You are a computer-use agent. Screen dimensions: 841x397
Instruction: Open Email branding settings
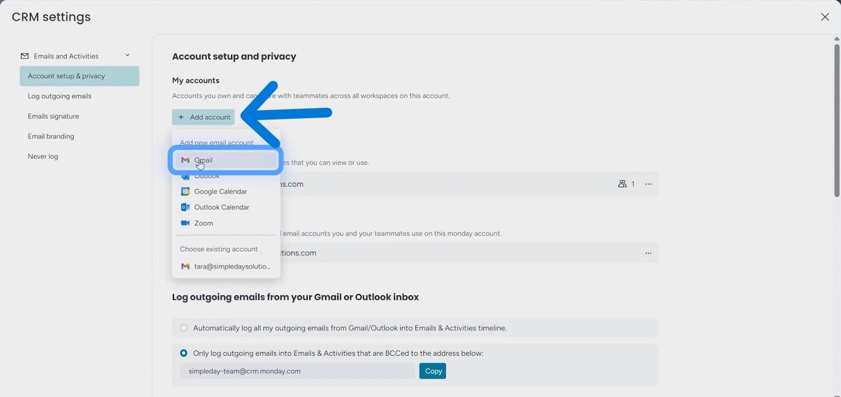point(51,136)
